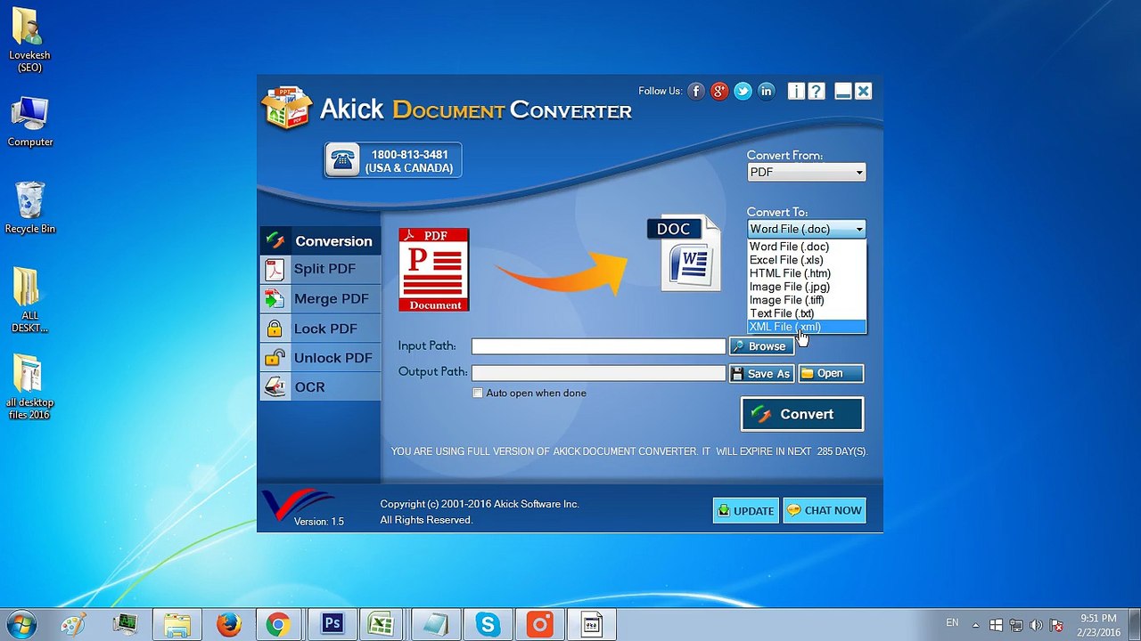Open the LinkedIn follow icon
Image resolution: width=1141 pixels, height=641 pixels.
coord(766,91)
